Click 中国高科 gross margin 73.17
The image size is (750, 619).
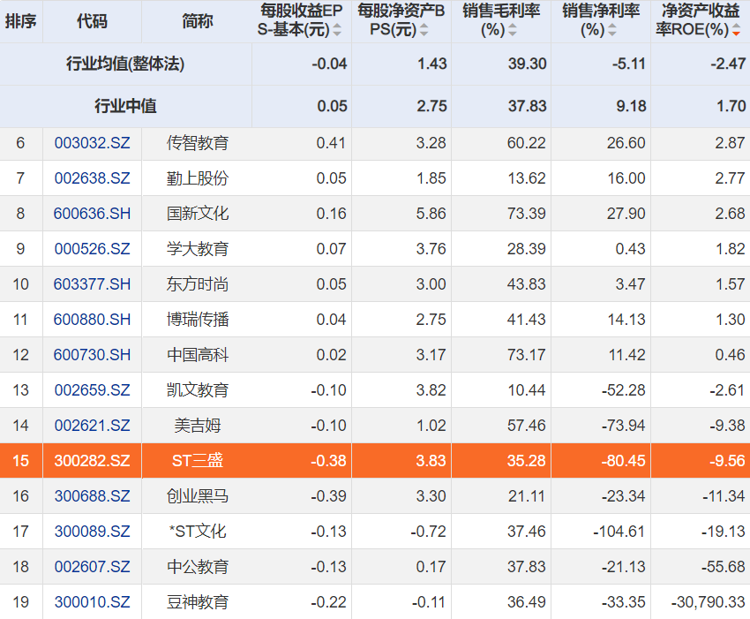pos(526,355)
